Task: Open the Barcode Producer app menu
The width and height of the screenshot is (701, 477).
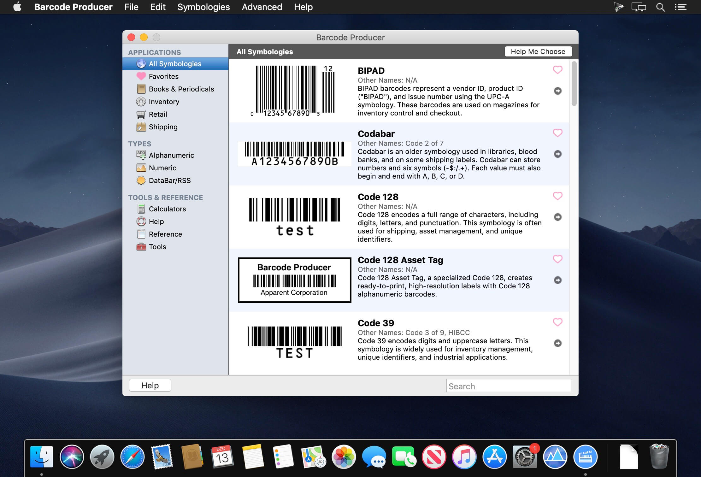Action: (73, 7)
